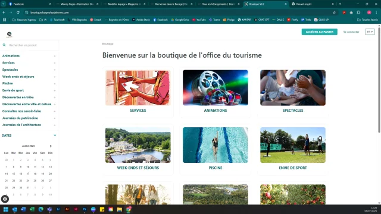
Task: Switch to the Modifier la page tab
Action: tap(124, 4)
